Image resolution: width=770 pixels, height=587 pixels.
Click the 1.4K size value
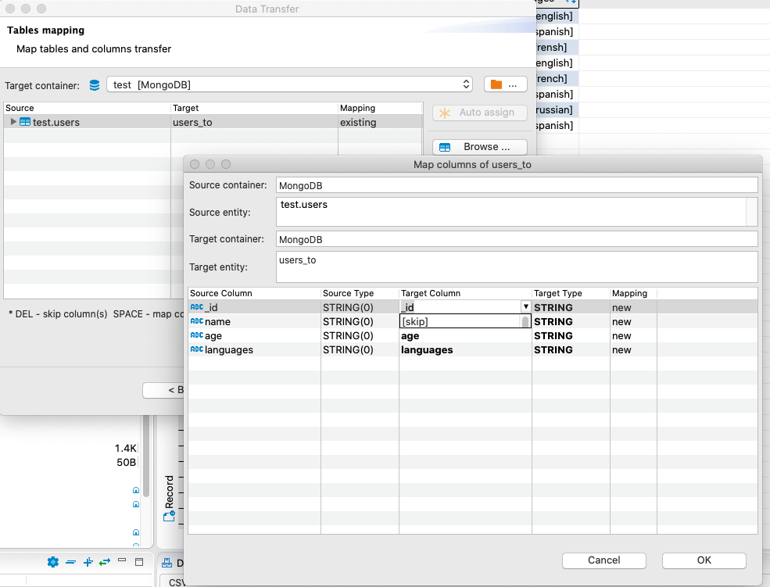point(126,448)
